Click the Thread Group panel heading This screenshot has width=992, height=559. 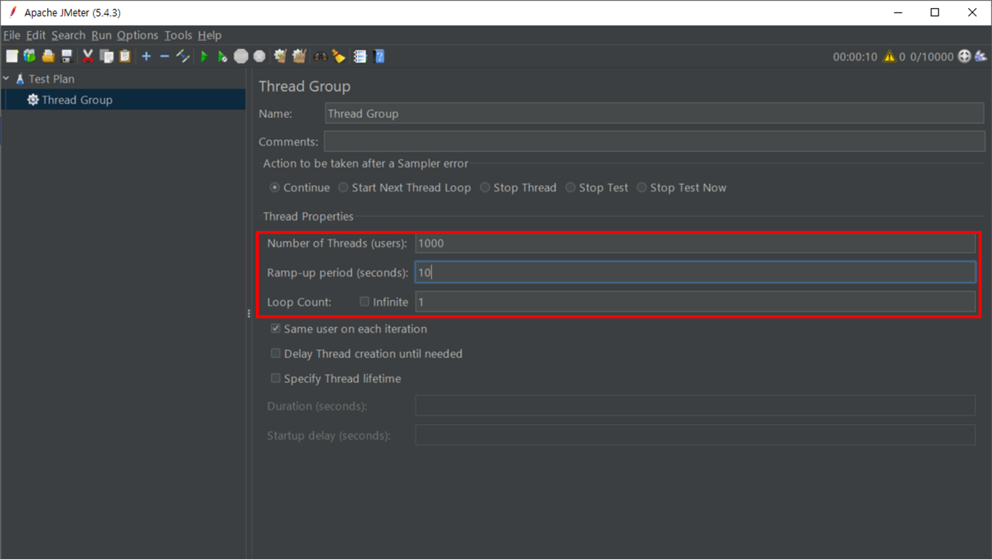(305, 86)
